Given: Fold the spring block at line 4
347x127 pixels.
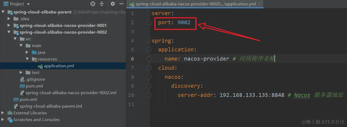Looking at the screenshot, I should coord(149,41).
